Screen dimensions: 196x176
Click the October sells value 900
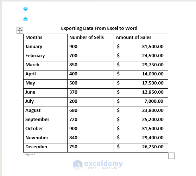point(74,129)
